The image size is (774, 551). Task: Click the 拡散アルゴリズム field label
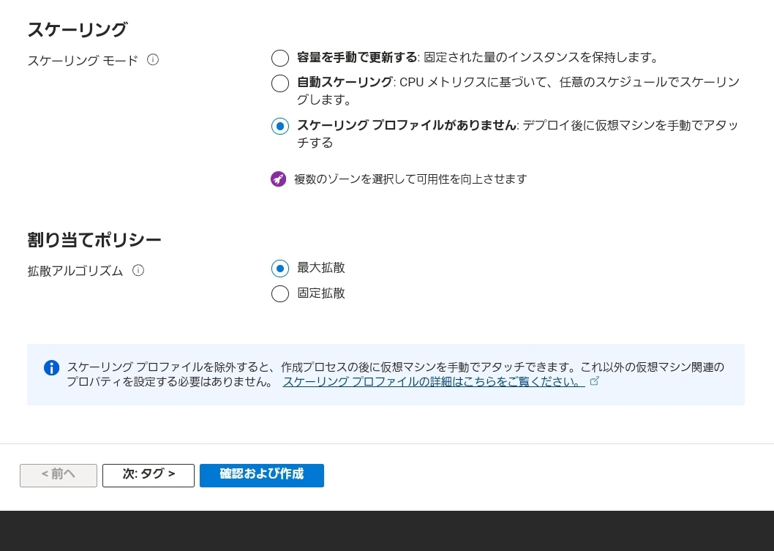75,271
